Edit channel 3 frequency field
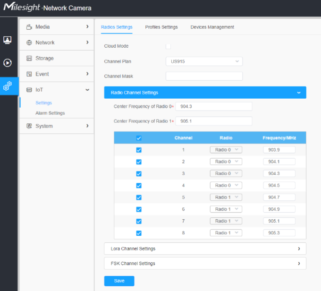 point(279,173)
